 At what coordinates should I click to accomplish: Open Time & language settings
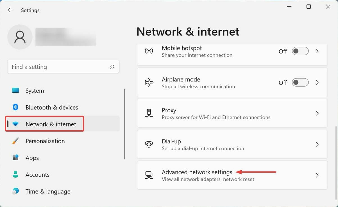48,191
